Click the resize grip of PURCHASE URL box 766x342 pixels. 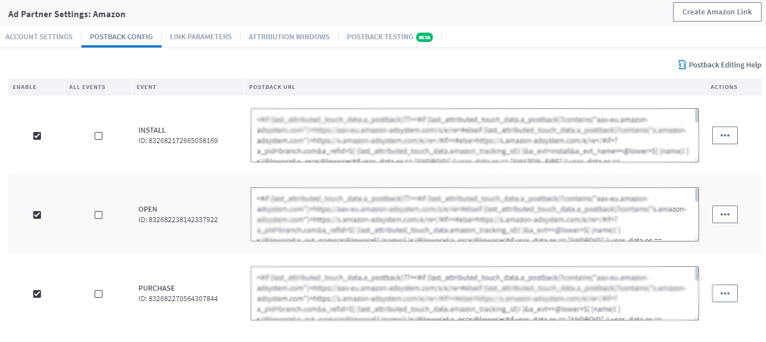pos(696,318)
